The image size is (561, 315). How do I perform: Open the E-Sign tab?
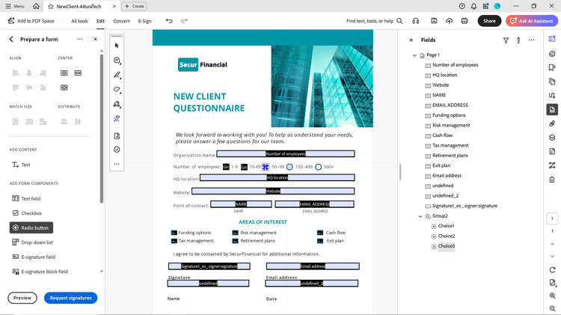point(145,21)
